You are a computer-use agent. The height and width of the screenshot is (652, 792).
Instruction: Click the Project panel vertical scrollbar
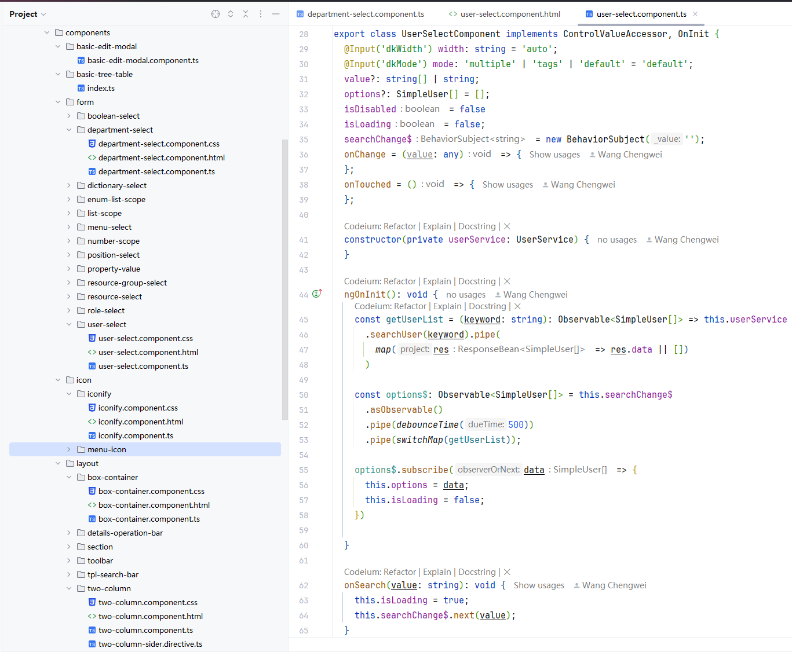pyautogui.click(x=284, y=278)
